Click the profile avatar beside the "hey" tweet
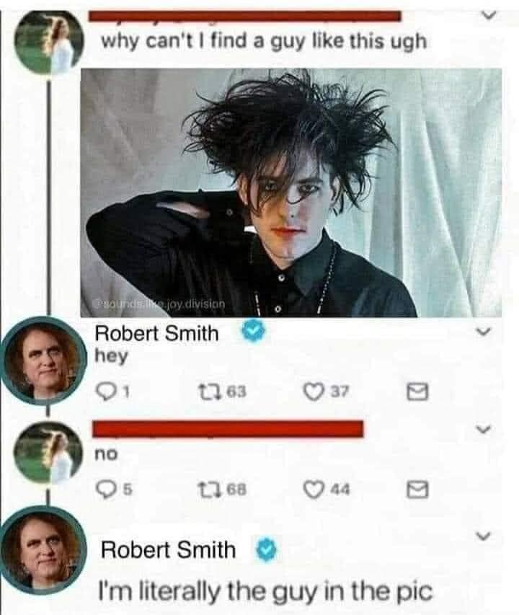 (43, 361)
